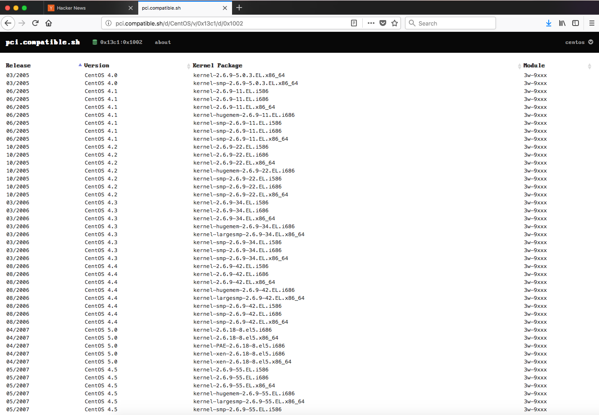Select kernel-smp-2.6.9-5.0.3.EL.x86_64 cell
Viewport: 599px width, 415px height.
[x=245, y=83]
